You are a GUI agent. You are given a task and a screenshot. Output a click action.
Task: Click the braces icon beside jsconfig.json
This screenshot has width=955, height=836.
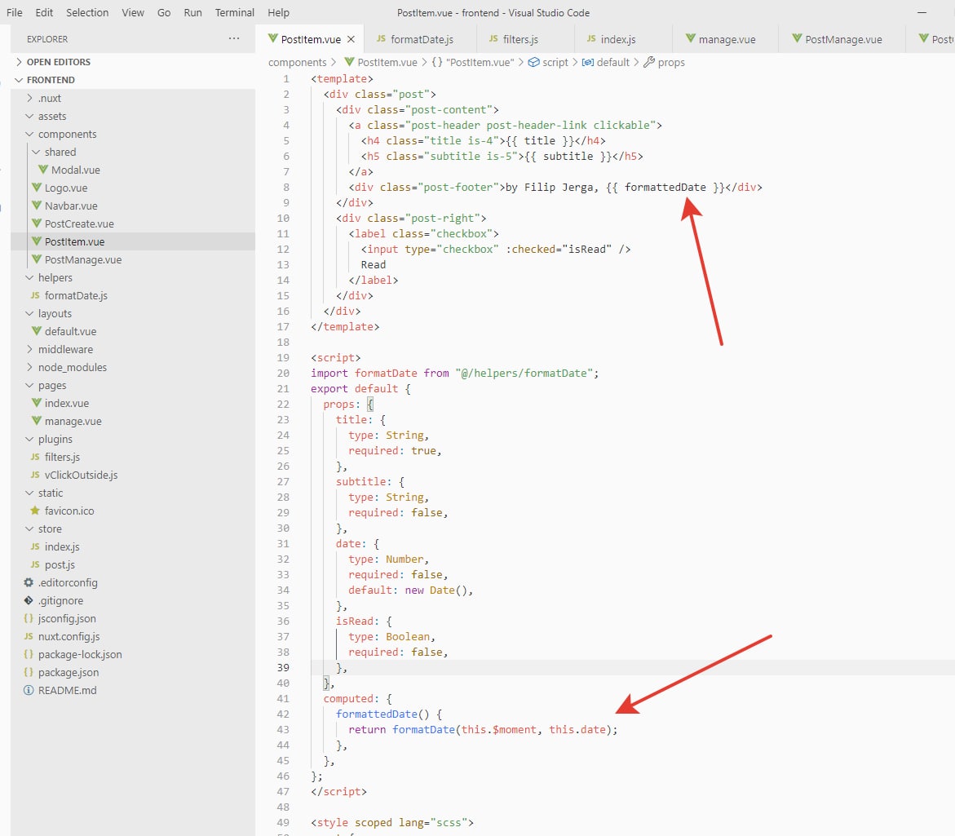pyautogui.click(x=29, y=618)
